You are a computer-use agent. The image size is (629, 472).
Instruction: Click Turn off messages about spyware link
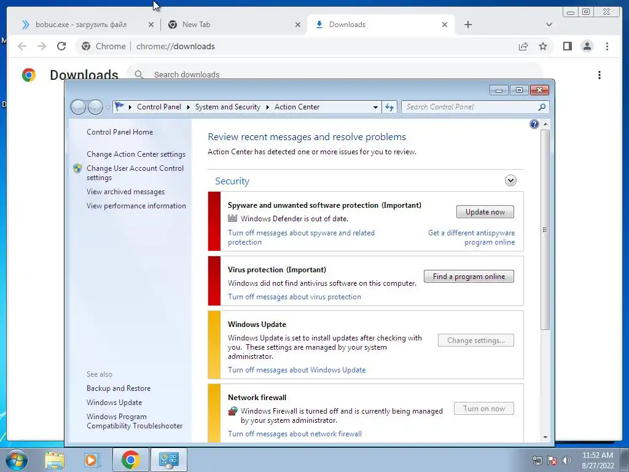(301, 238)
